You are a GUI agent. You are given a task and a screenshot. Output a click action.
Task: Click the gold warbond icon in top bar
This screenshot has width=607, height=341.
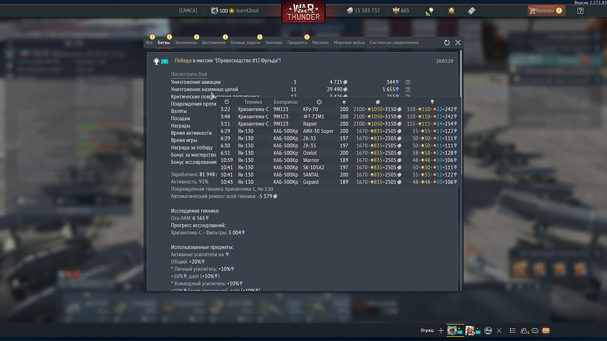tap(451, 10)
